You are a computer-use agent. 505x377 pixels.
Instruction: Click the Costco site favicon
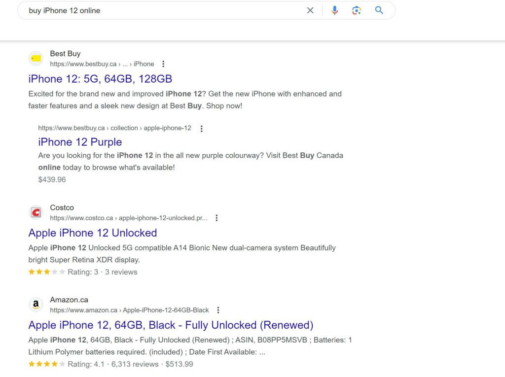36,212
